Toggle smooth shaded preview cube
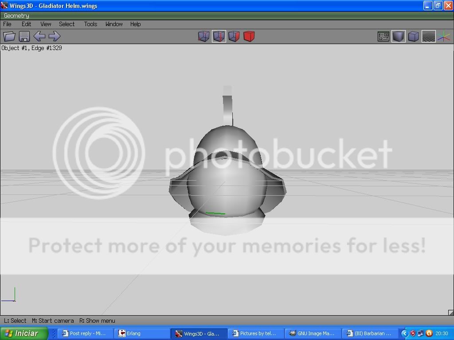This screenshot has width=454, height=340. 399,36
